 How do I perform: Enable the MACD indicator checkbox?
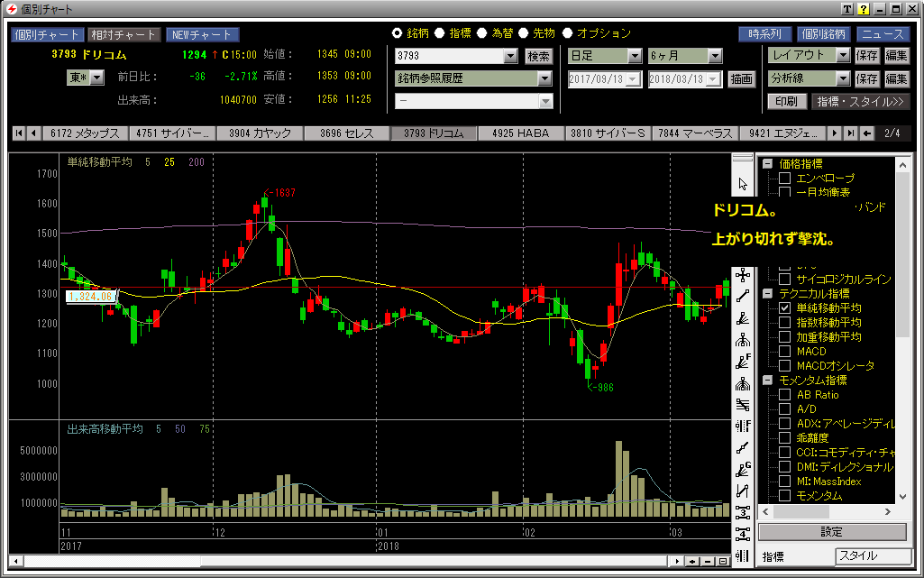[784, 352]
